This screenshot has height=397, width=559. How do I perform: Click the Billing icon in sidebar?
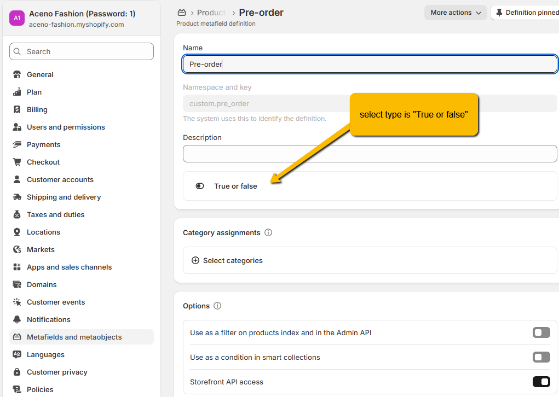pyautogui.click(x=17, y=109)
